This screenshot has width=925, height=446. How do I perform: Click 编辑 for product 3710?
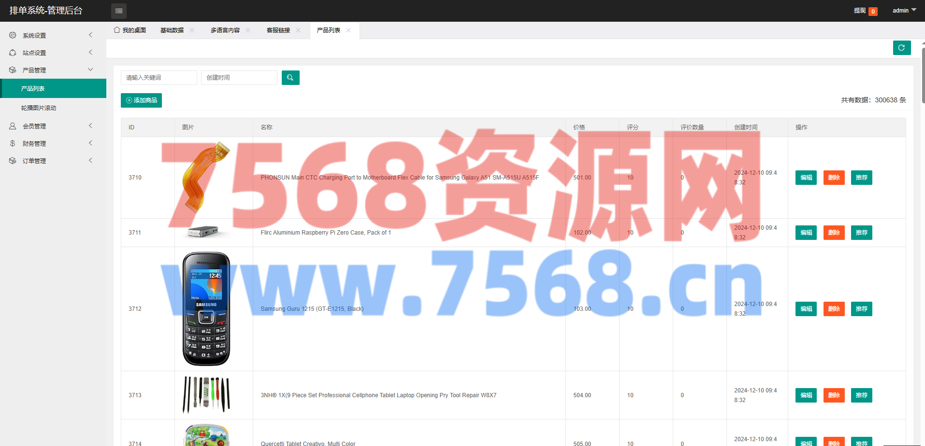tap(806, 178)
